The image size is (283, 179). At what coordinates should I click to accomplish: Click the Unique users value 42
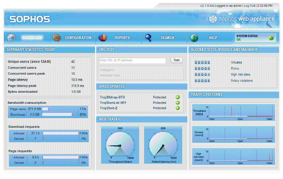pos(73,62)
